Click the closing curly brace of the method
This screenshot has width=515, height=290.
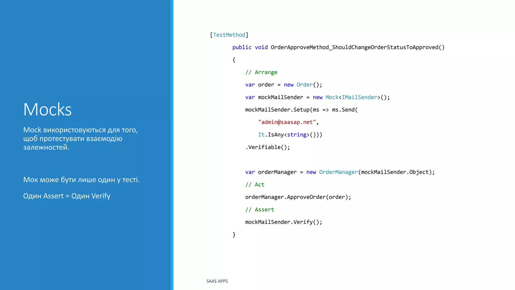[x=234, y=235]
